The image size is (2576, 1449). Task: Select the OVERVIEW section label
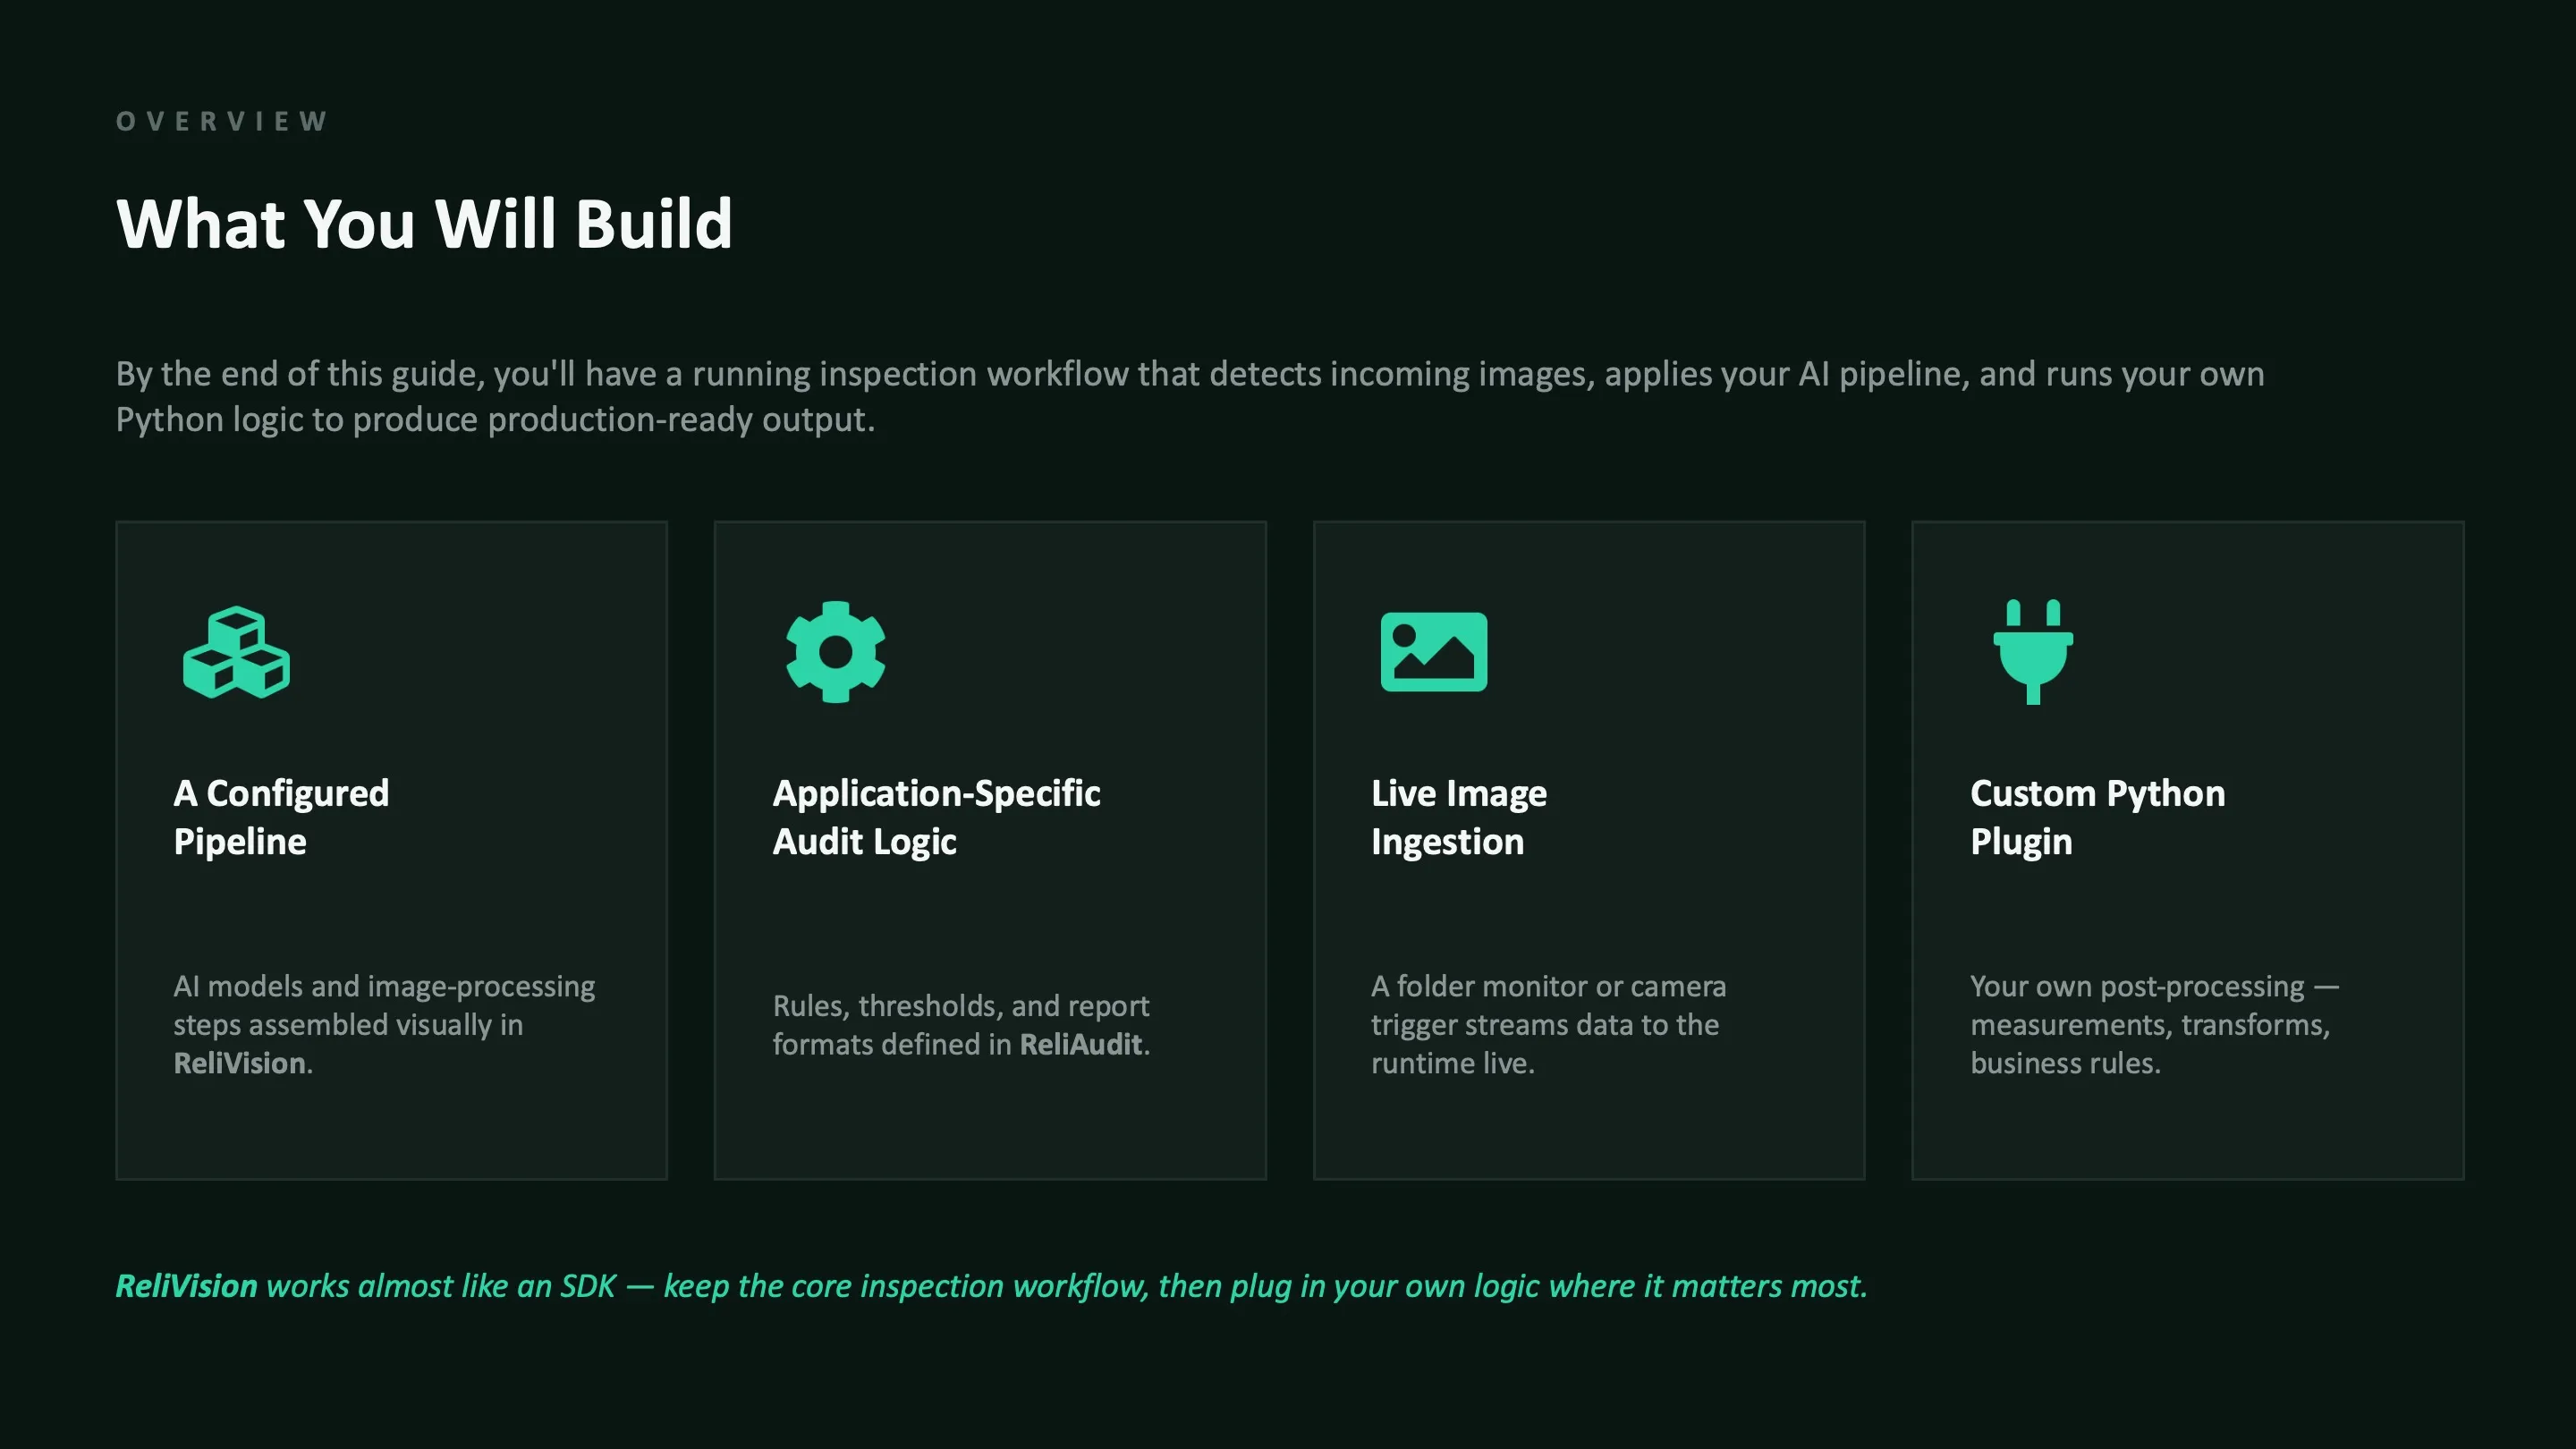tap(222, 121)
